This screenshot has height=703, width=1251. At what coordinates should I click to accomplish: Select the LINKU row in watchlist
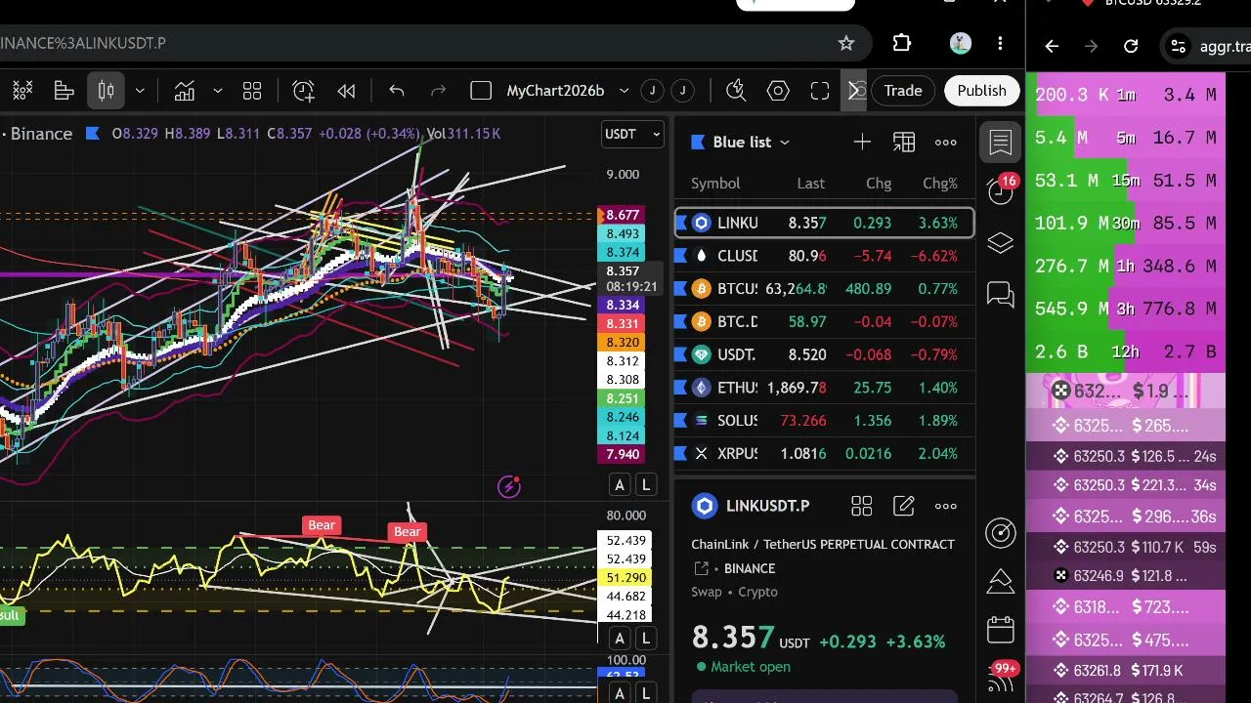[x=825, y=223]
